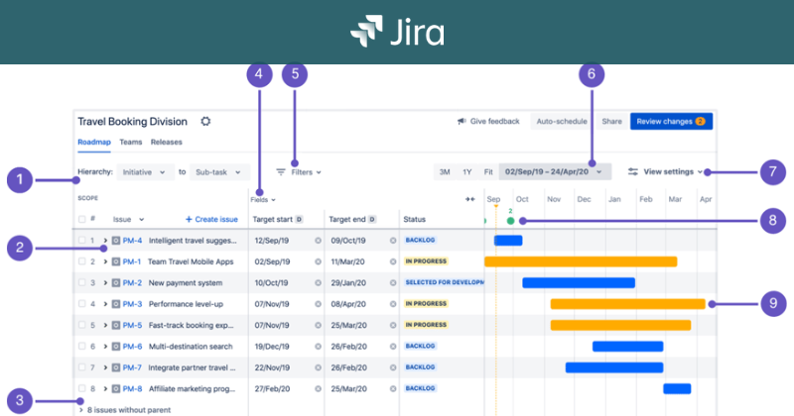
Task: Click the Share button
Action: (611, 121)
